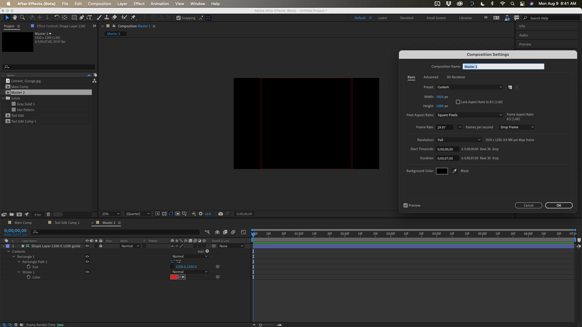This screenshot has width=582, height=327.
Task: Click the Composition Name field
Action: (x=503, y=67)
